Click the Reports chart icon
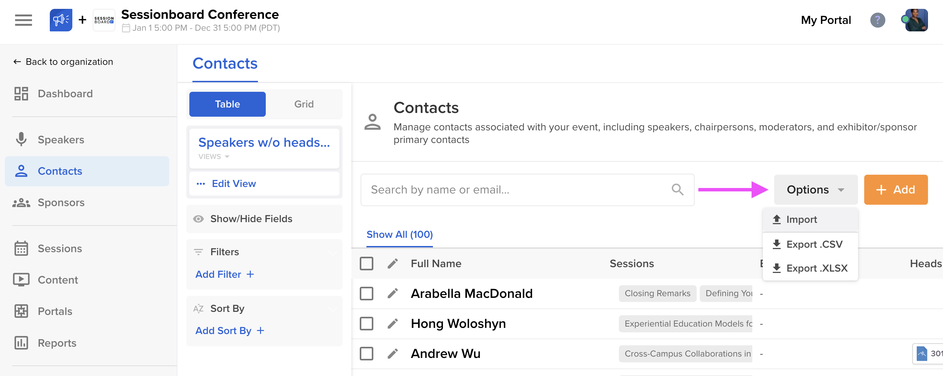The height and width of the screenshot is (376, 943). pos(21,343)
